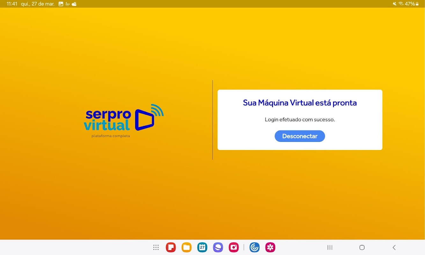Screen dimensions: 425x255
Task: Open the blue spiral app icon
Action: 254,247
